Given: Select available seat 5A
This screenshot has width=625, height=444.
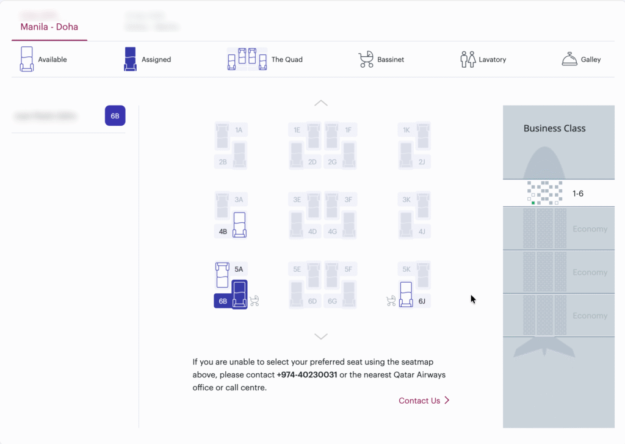Looking at the screenshot, I should (222, 275).
